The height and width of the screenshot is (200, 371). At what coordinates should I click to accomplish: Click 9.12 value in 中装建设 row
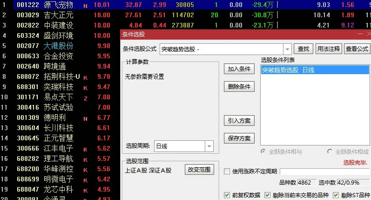tap(348, 25)
